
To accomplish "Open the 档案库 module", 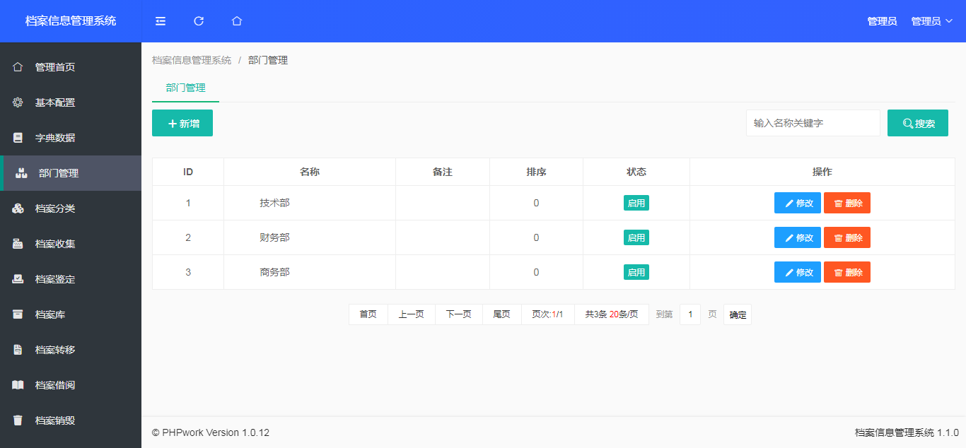I will coord(50,314).
